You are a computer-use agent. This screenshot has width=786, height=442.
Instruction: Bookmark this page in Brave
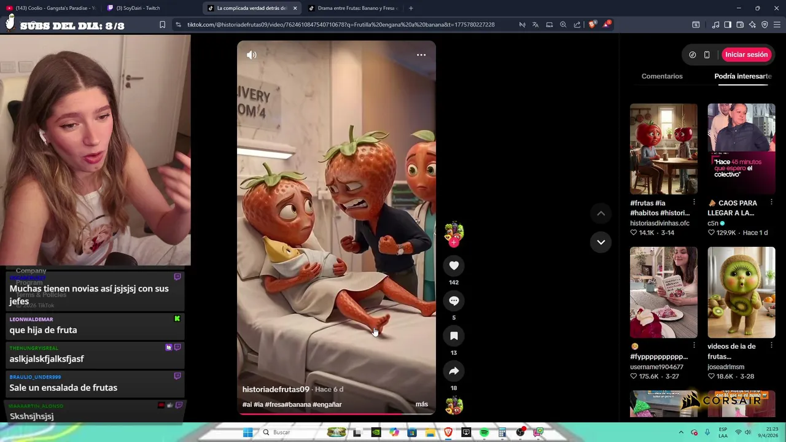(x=162, y=25)
